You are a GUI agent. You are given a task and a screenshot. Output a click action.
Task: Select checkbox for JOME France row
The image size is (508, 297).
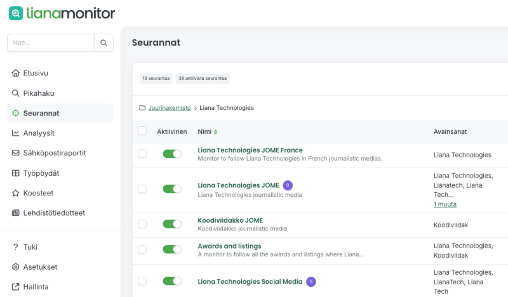[x=142, y=154]
